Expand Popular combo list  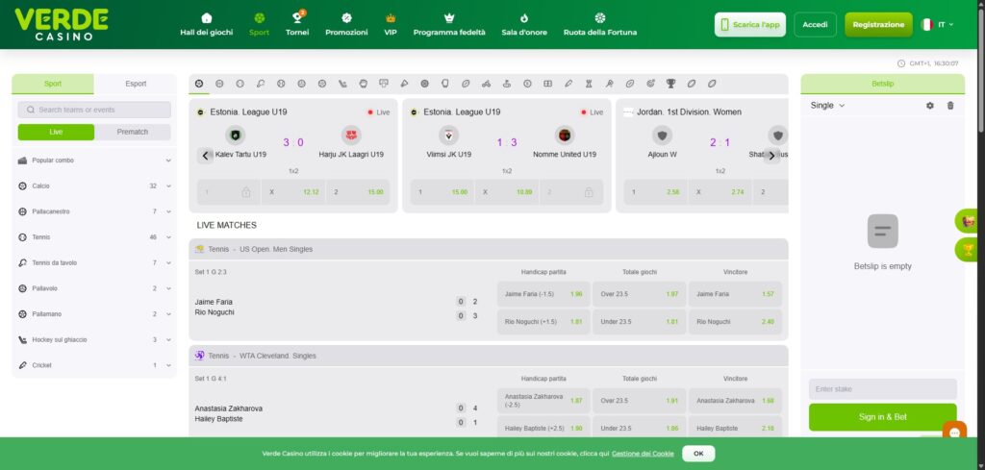[x=168, y=161]
